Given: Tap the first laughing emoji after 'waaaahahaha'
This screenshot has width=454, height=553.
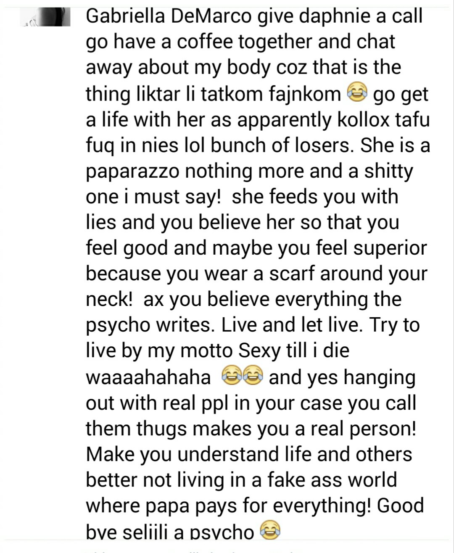Looking at the screenshot, I should click(231, 376).
